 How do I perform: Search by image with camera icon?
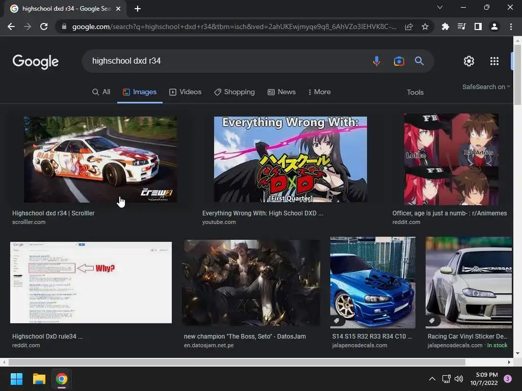tap(399, 61)
